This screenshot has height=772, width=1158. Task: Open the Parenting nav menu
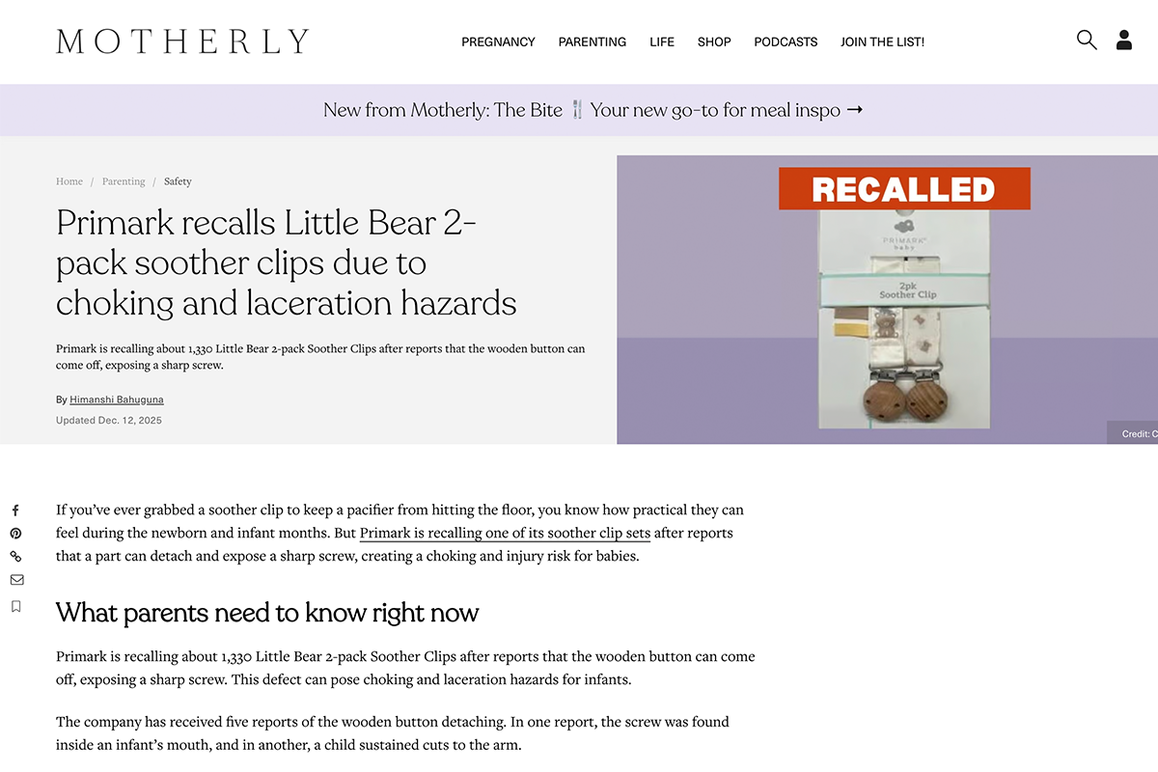point(593,42)
